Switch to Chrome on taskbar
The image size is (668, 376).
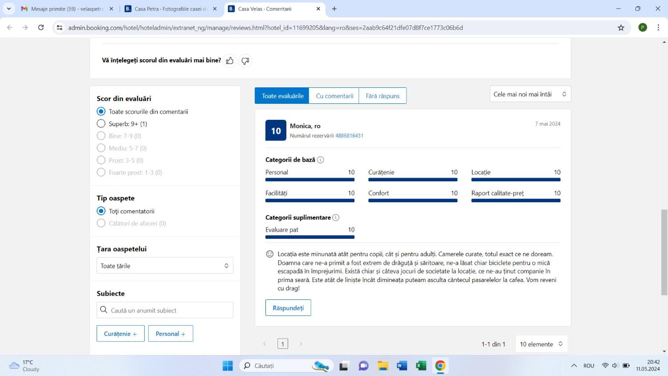440,366
